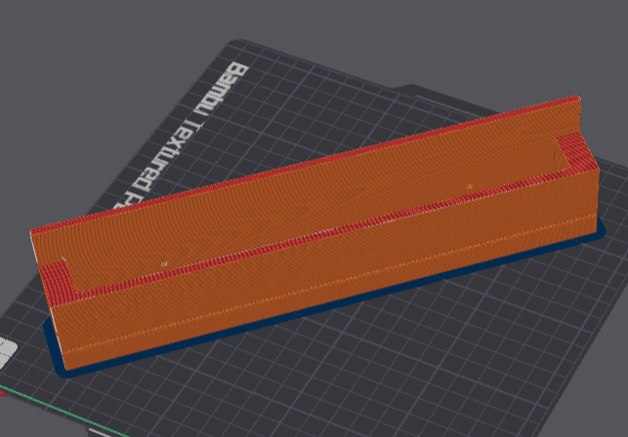This screenshot has height=437, width=628.
Task: Click the small dot on the inner wall near the left end
Action: [163, 263]
